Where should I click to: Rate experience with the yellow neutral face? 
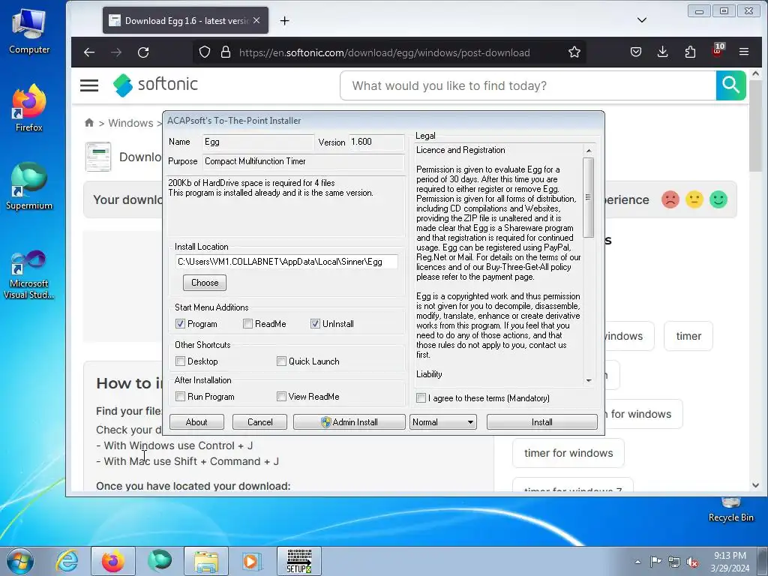[694, 199]
